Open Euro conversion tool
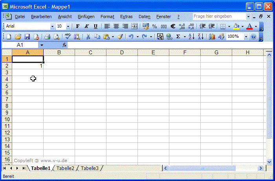This screenshot has width=275, height=181. click(160, 37)
